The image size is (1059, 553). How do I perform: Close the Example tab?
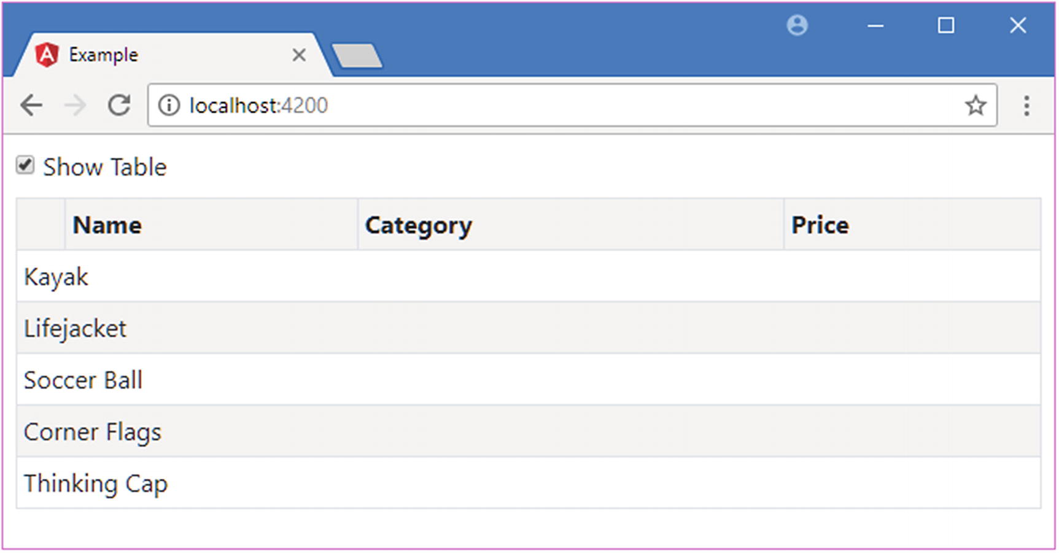pyautogui.click(x=299, y=55)
